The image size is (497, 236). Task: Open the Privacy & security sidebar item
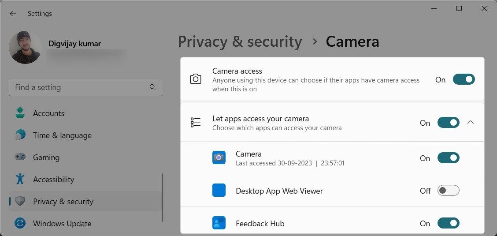[x=63, y=202]
